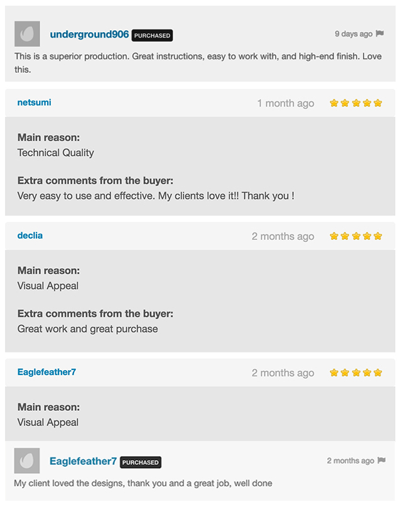Image resolution: width=400 pixels, height=507 pixels.
Task: Flag Eaglefeather7's comment from 2 months ago
Action: tap(382, 460)
